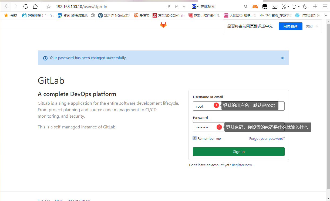The image size is (330, 201).
Task: Go back to the previous page
Action: (6, 6)
